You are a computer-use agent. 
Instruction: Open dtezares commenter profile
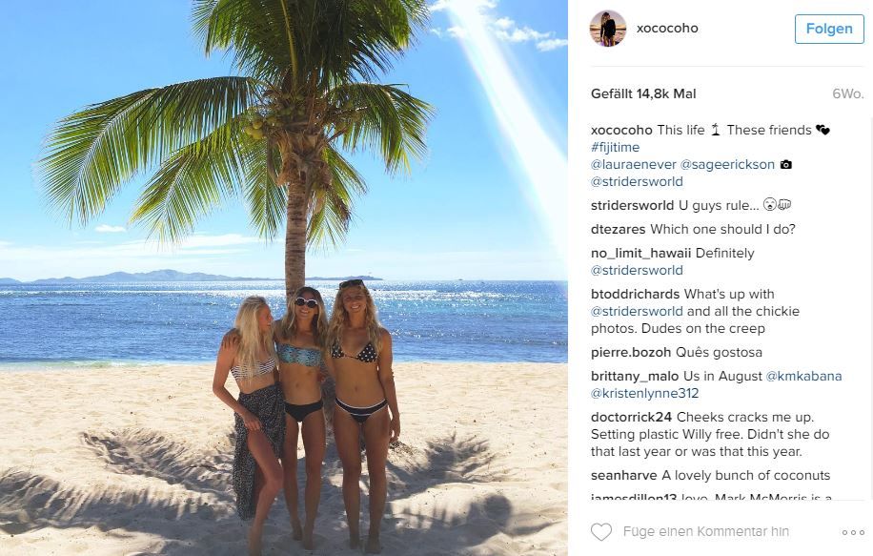(618, 230)
